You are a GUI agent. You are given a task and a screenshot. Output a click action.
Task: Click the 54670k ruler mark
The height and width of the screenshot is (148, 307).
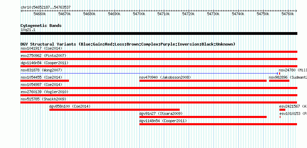pos(65,14)
